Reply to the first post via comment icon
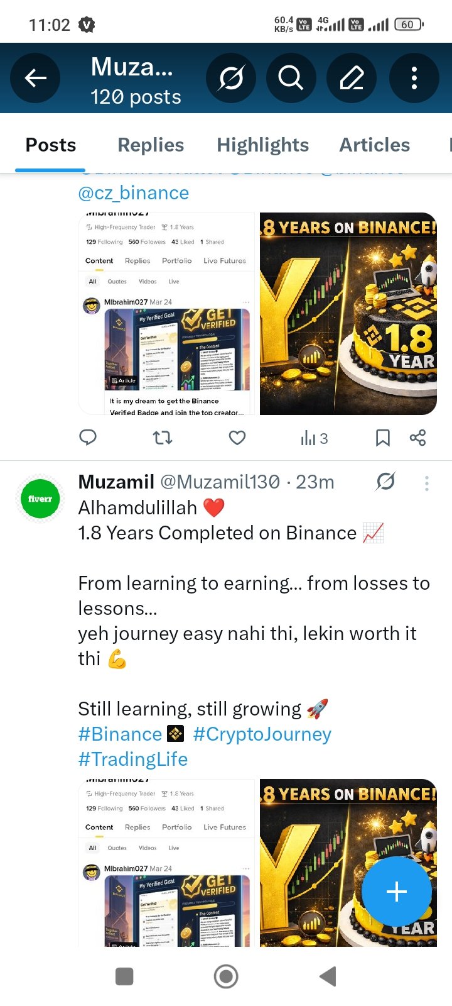This screenshot has height=1006, width=452. tap(88, 438)
